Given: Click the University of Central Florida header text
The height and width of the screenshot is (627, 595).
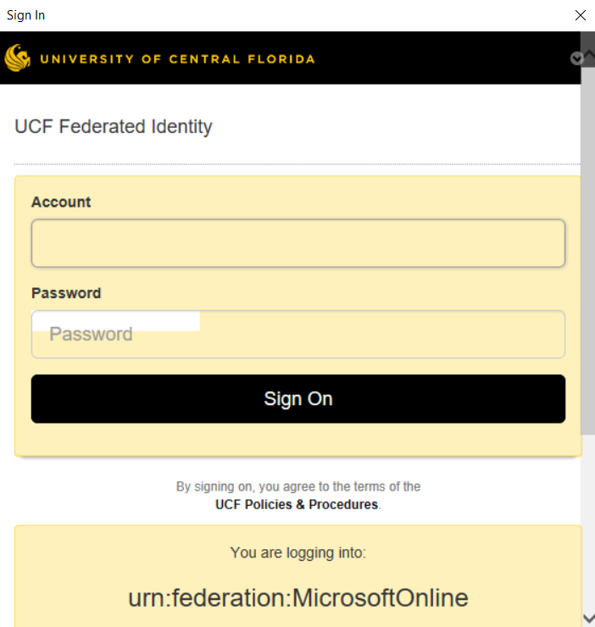Looking at the screenshot, I should [x=177, y=59].
